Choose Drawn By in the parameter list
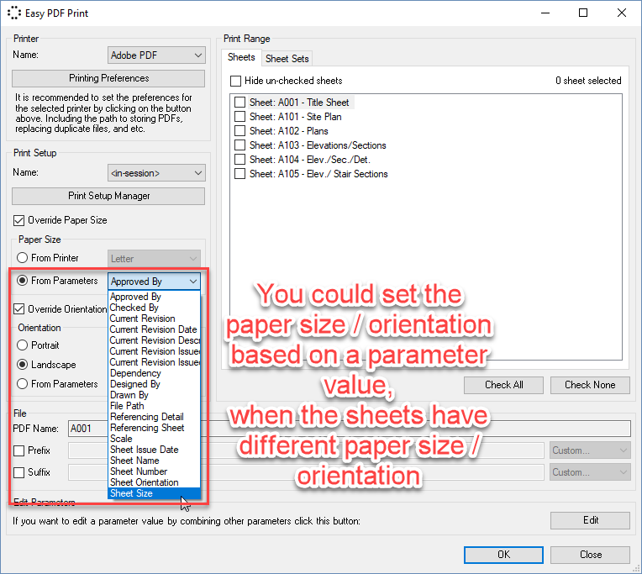 pos(155,395)
